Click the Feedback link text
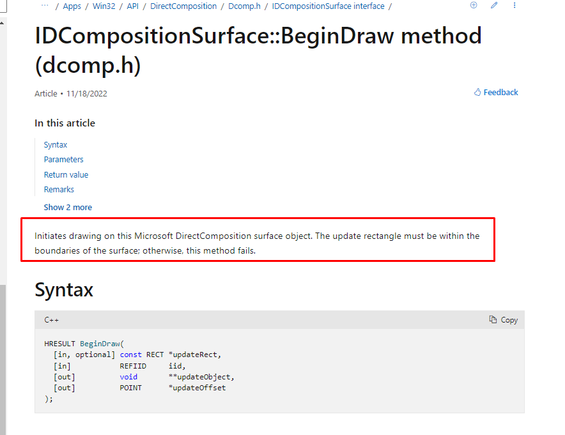565x435 pixels. (x=500, y=93)
